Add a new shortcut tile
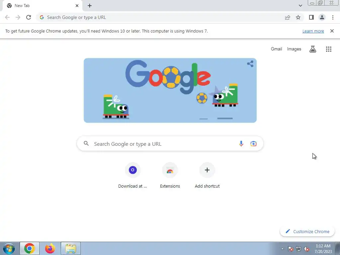 click(207, 176)
